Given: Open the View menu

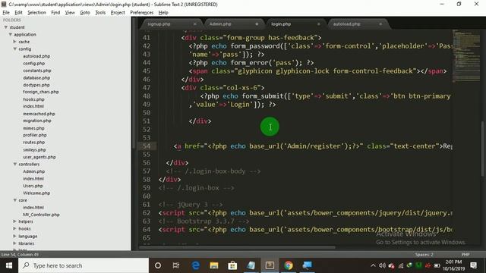Looking at the screenshot, I should (x=70, y=12).
